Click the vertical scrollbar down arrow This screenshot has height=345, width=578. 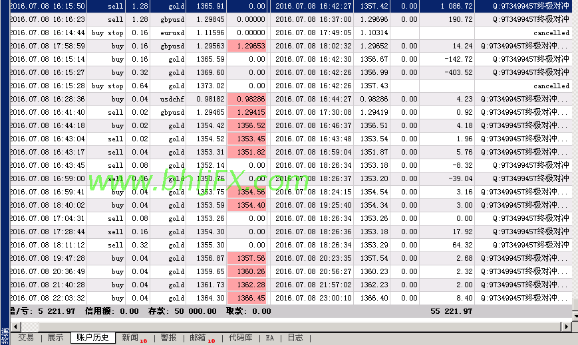tap(575, 316)
